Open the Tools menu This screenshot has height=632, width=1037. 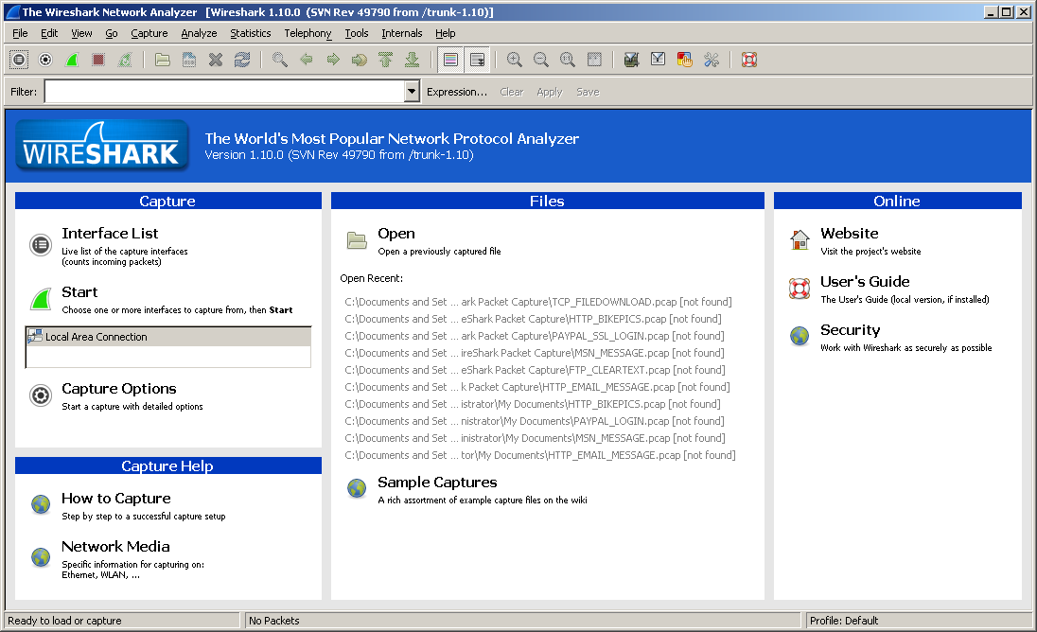click(357, 33)
